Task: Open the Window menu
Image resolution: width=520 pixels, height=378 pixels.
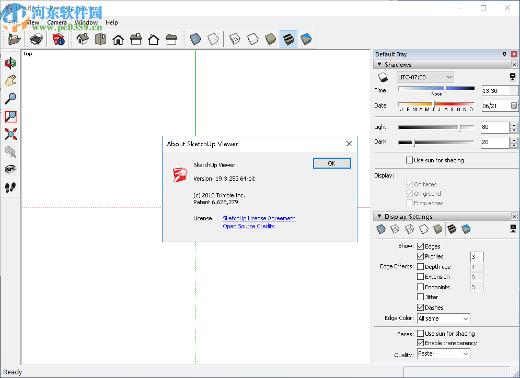Action: (x=87, y=22)
